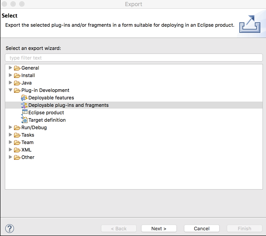Expand the Java category
The image size is (266, 236).
10,83
